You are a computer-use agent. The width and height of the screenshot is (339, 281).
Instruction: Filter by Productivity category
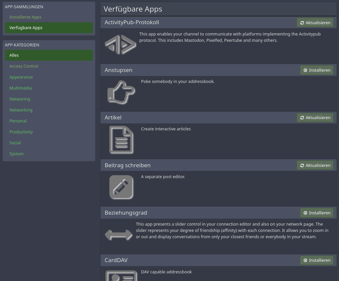click(x=21, y=132)
